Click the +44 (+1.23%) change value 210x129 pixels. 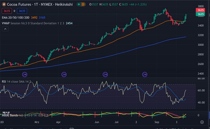click(138, 4)
